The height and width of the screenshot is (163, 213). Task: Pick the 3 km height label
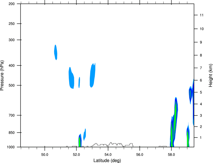pos(201,116)
